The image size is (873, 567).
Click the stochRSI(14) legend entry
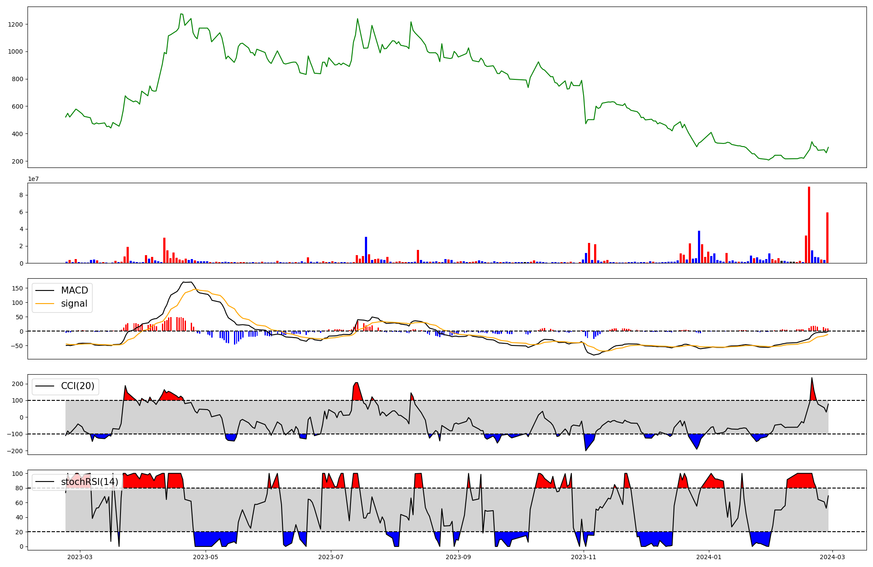89,482
